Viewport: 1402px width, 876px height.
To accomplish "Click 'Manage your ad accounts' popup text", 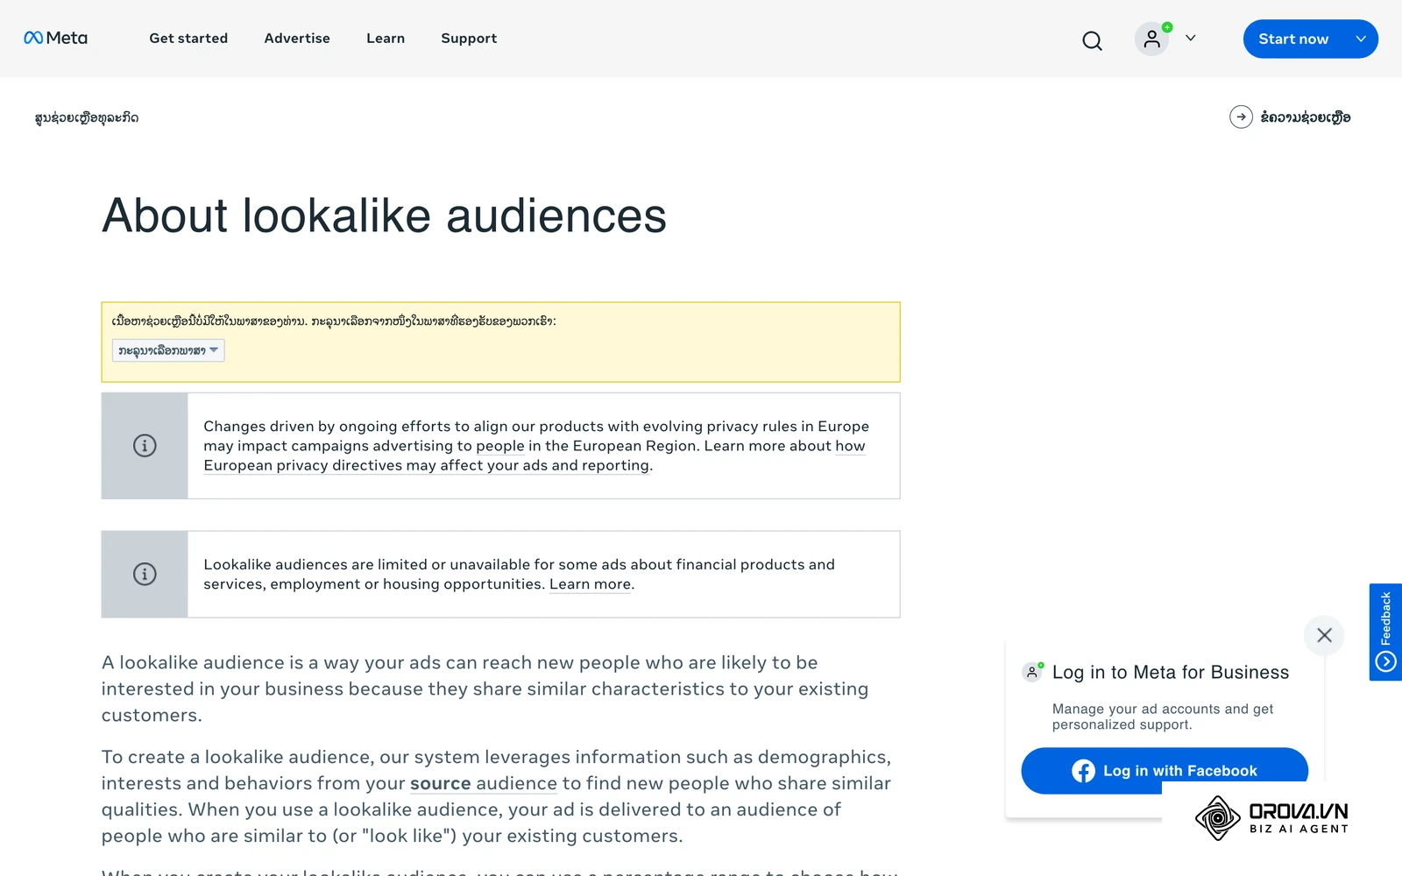I will tap(1163, 717).
